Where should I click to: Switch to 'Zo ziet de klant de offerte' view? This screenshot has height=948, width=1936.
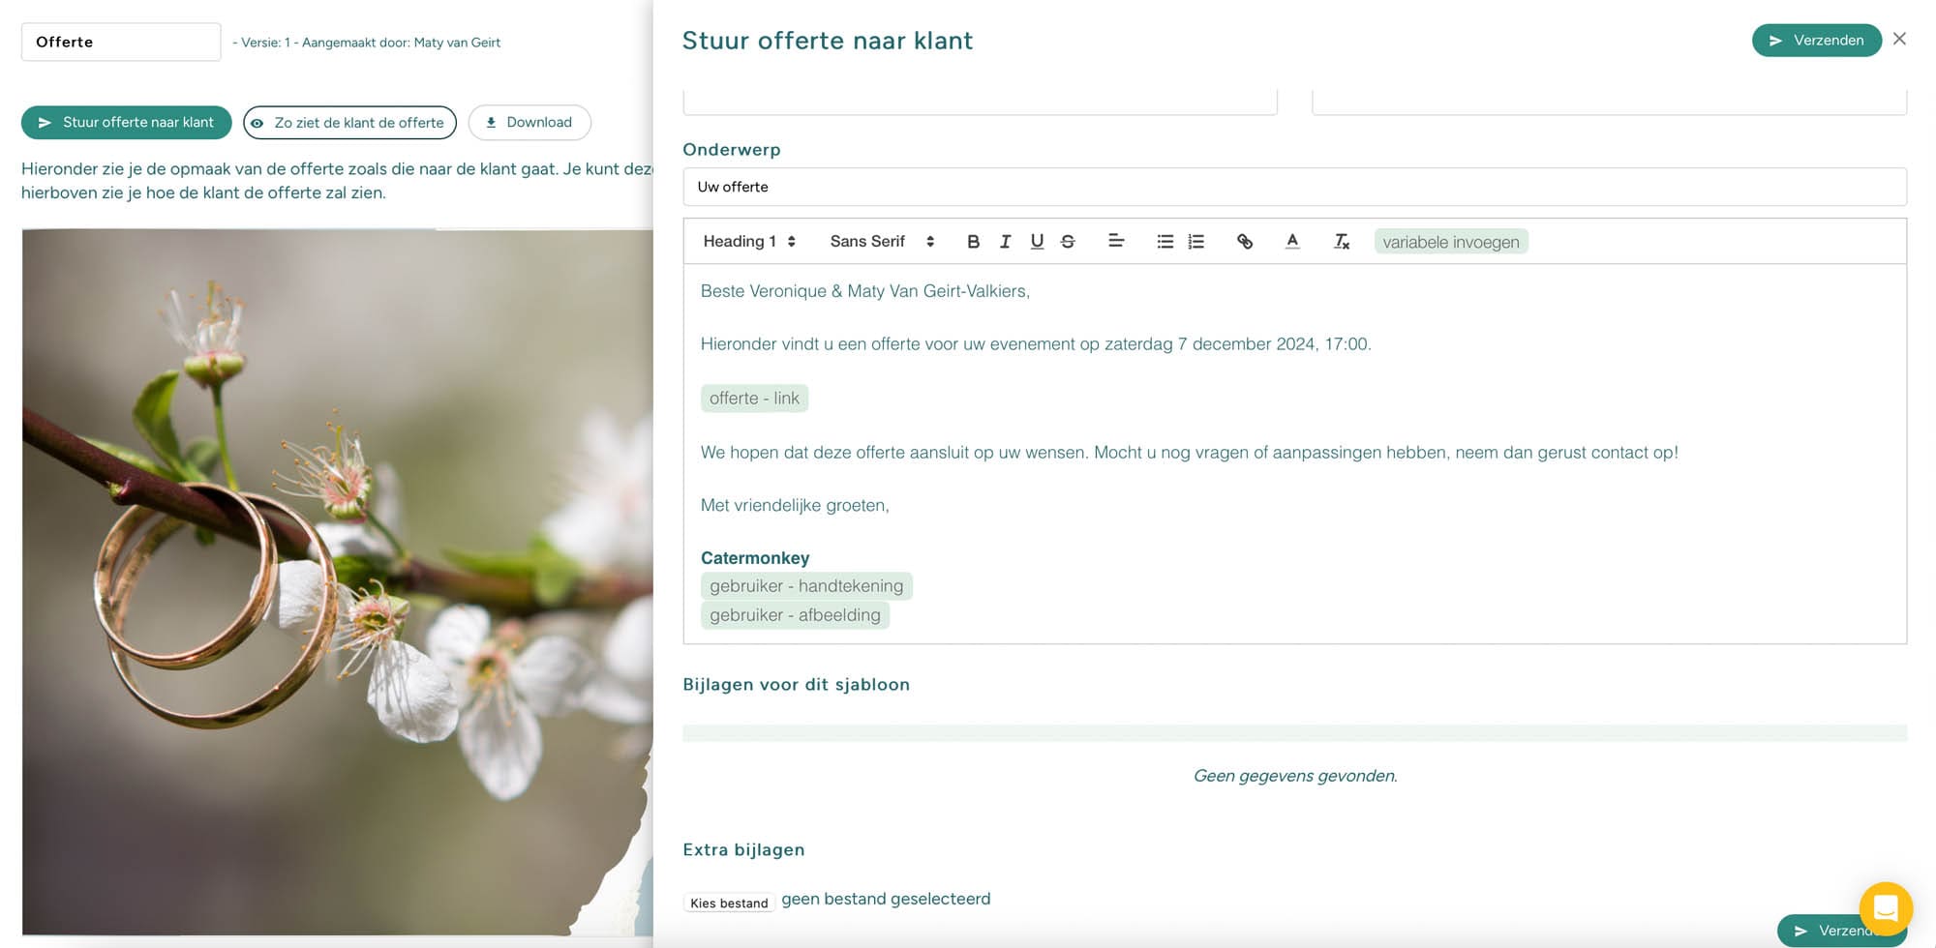349,122
